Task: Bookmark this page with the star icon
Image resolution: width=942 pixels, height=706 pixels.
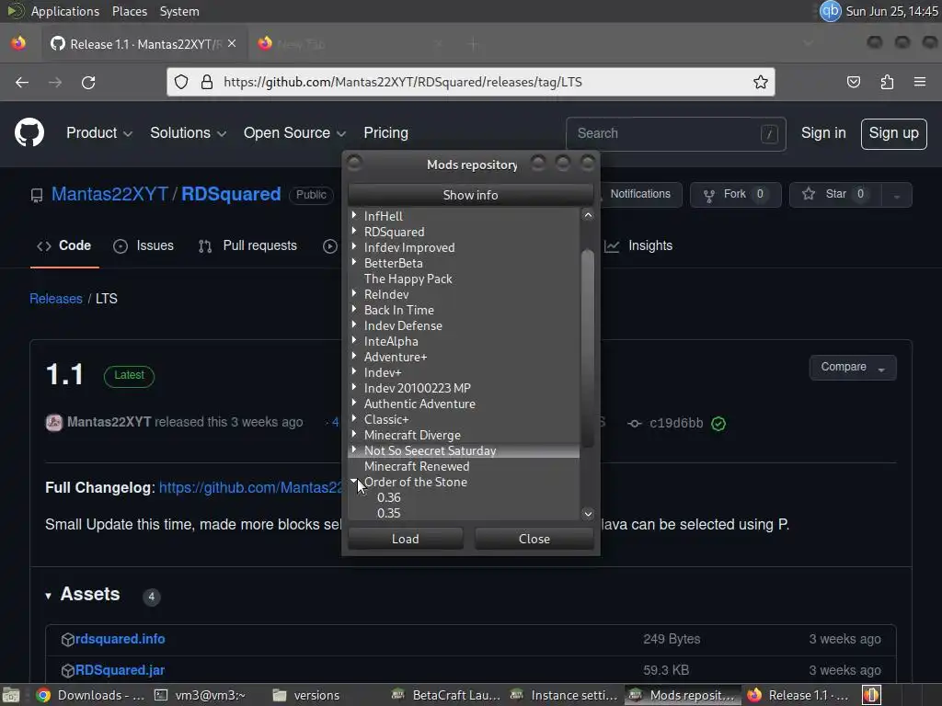Action: click(x=761, y=82)
